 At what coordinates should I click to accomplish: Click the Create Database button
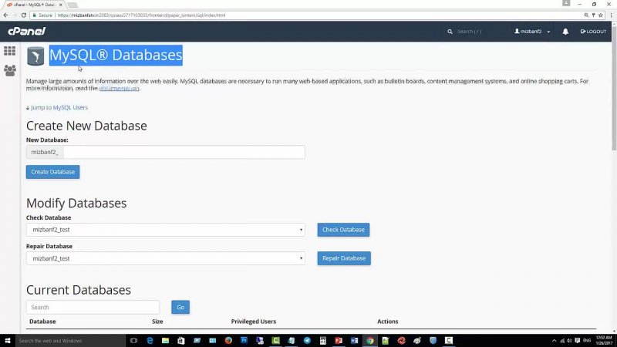52,172
